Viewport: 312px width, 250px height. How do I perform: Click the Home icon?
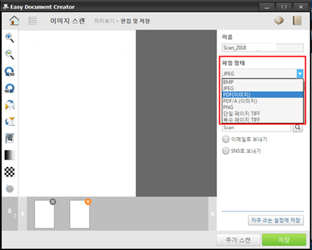14,21
